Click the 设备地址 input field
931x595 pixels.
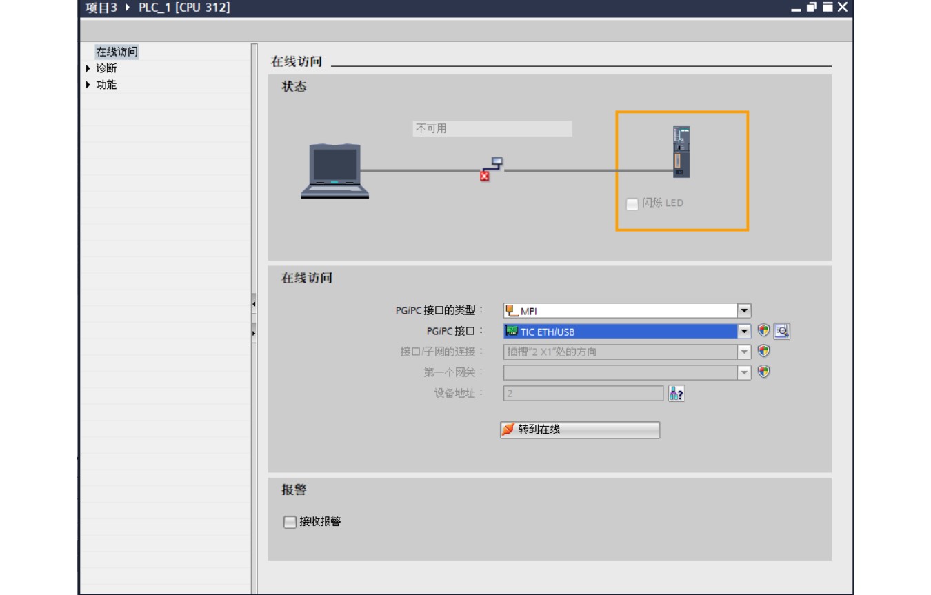583,394
